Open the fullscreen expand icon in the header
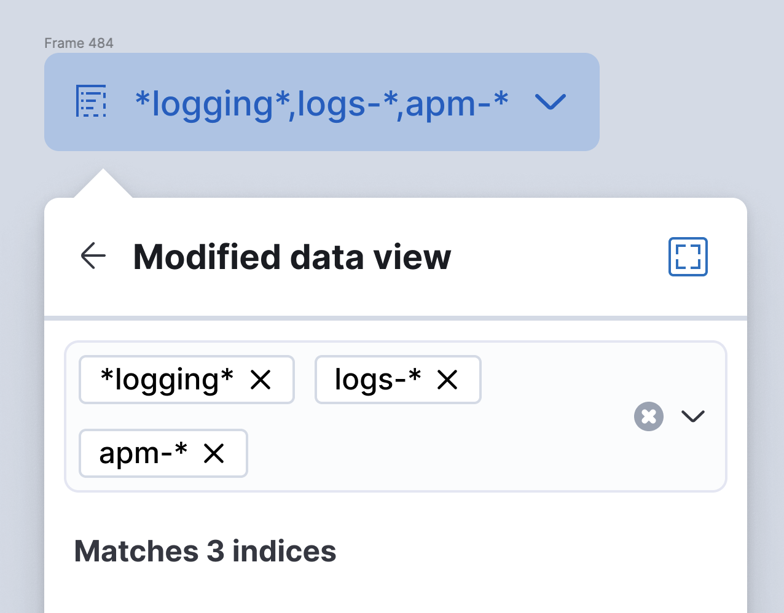Image resolution: width=784 pixels, height=613 pixels. [687, 257]
